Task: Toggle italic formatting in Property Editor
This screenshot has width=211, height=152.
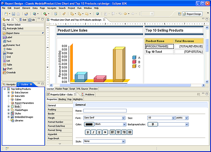Action: (94, 132)
